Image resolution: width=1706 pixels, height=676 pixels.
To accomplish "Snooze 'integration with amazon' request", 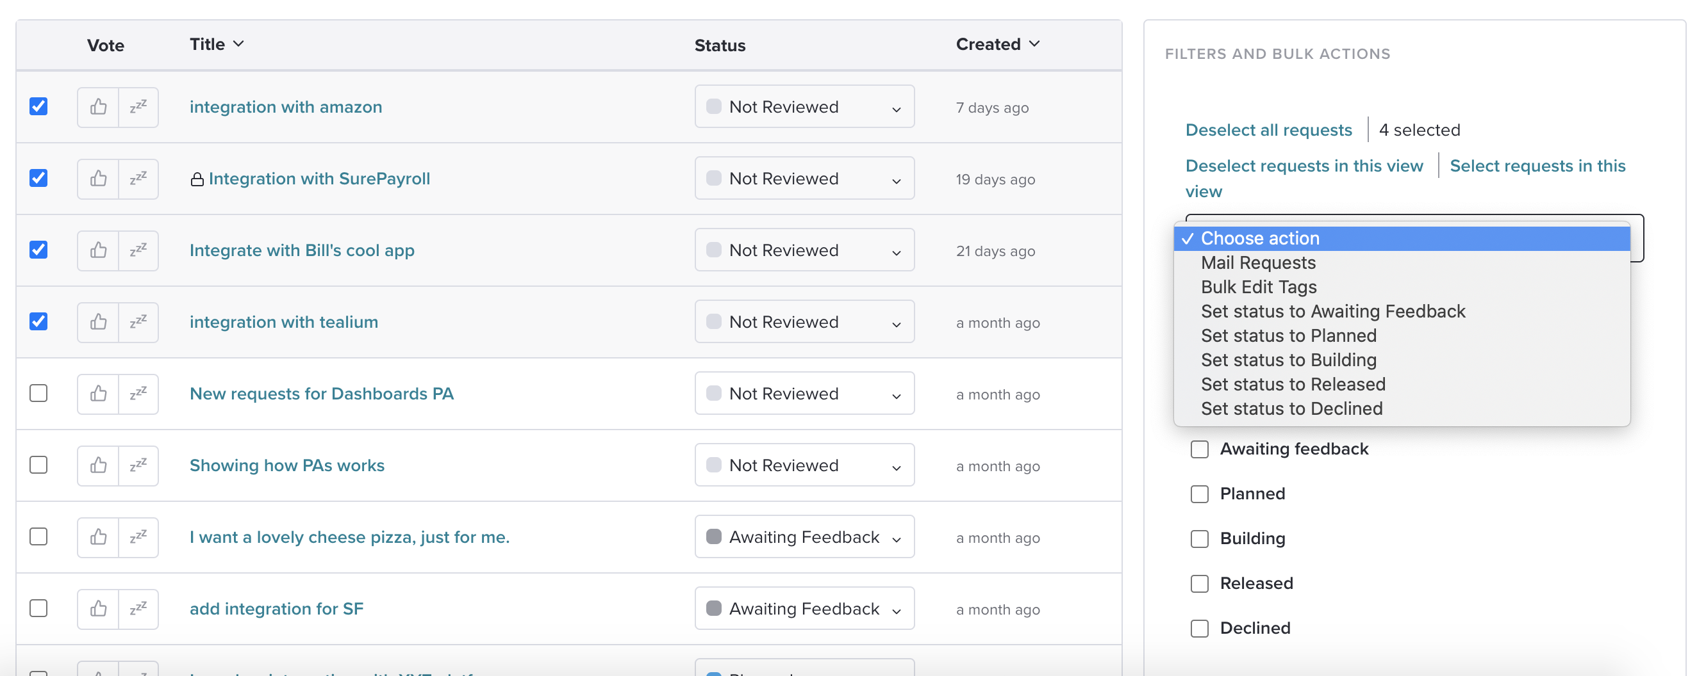I will point(138,106).
